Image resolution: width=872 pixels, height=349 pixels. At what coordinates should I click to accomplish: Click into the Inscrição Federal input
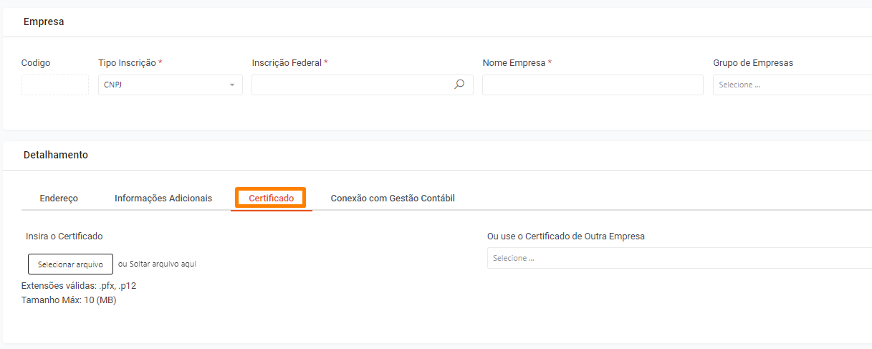(x=362, y=85)
